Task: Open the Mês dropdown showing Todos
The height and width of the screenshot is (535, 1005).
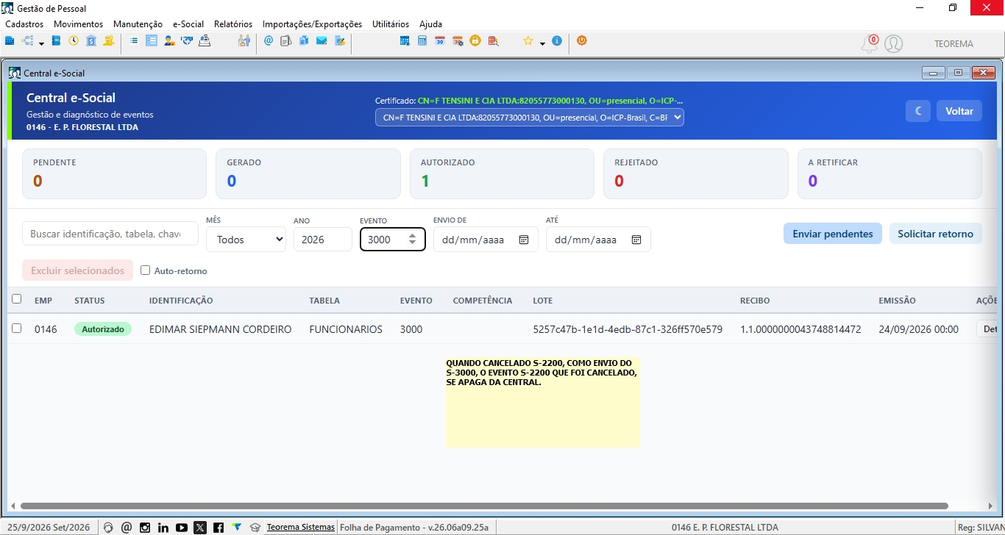Action: click(246, 240)
